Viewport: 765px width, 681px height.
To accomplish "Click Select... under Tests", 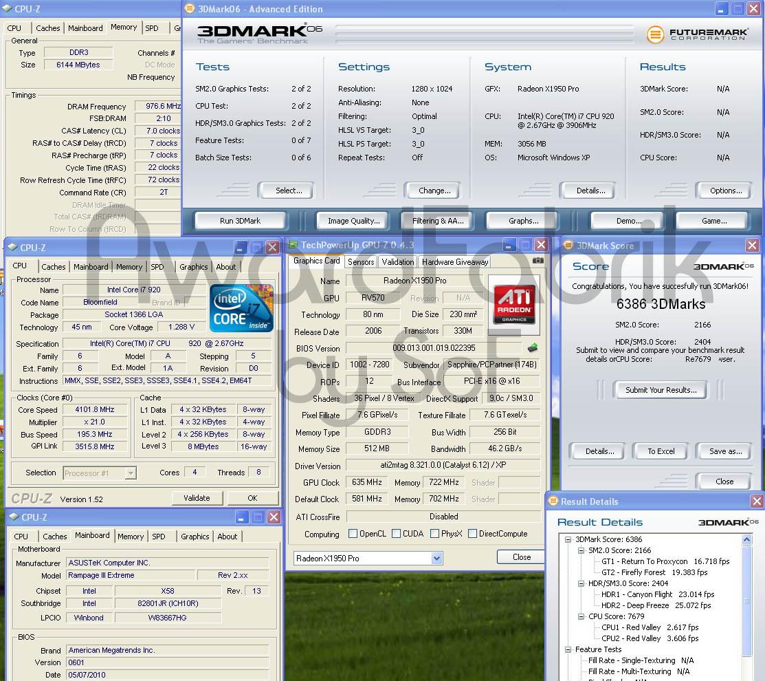I will coord(288,191).
